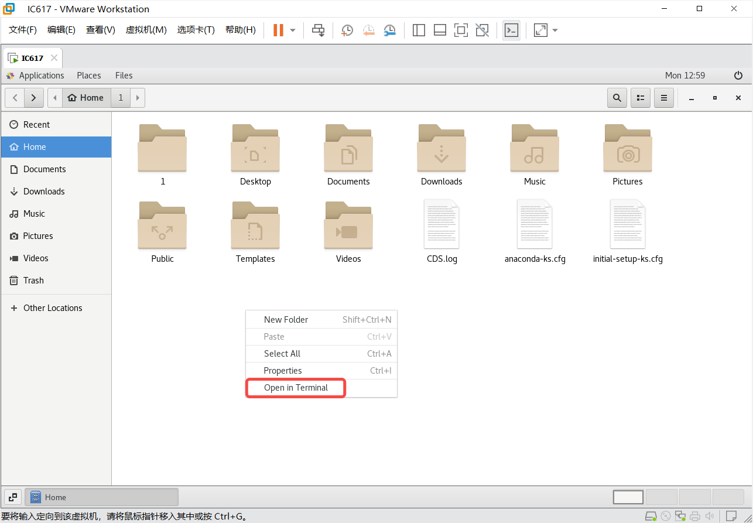
Task: Open Downloads in the sidebar
Action: [x=56, y=192]
